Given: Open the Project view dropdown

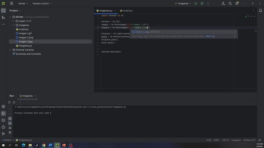Looking at the screenshot, I should click(15, 11).
